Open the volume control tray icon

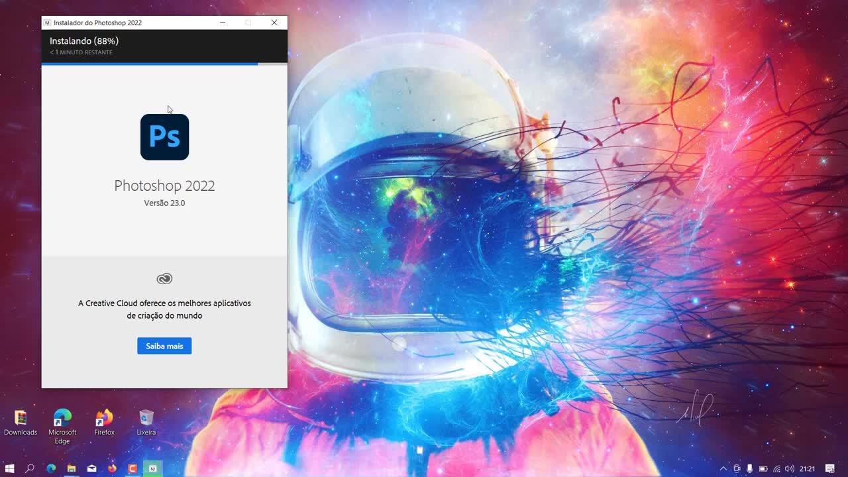(789, 468)
